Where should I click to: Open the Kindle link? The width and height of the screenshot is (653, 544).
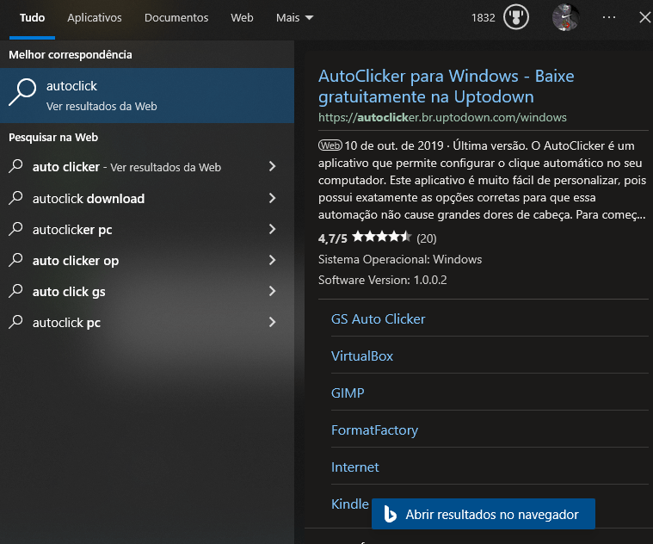click(350, 504)
